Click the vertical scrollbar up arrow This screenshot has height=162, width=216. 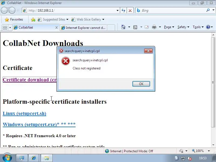point(213,35)
